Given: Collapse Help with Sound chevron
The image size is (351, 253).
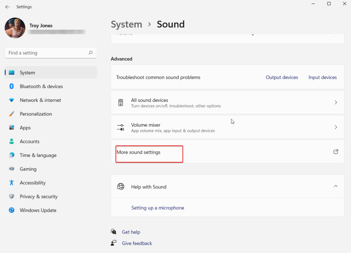Looking at the screenshot, I should tap(336, 186).
